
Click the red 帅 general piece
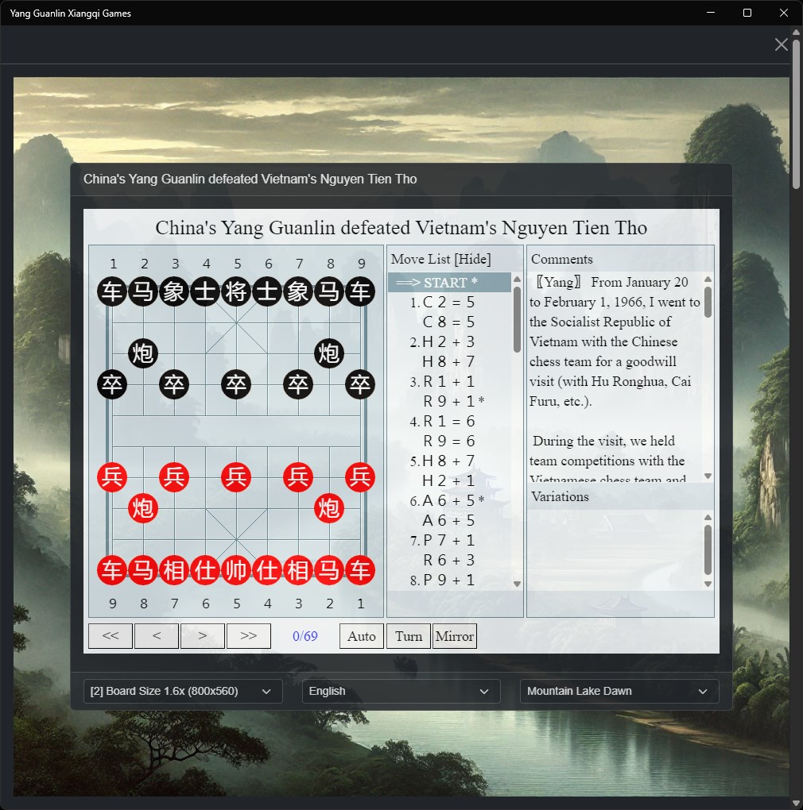(x=236, y=570)
